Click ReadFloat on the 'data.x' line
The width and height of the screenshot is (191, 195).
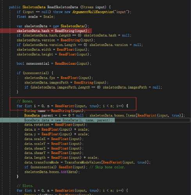[50, 129]
